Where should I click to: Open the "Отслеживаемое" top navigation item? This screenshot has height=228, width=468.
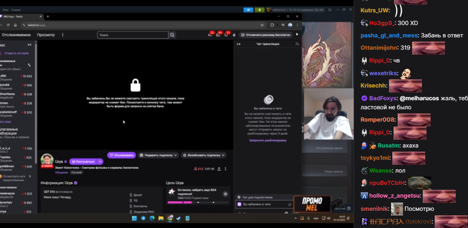pos(16,35)
